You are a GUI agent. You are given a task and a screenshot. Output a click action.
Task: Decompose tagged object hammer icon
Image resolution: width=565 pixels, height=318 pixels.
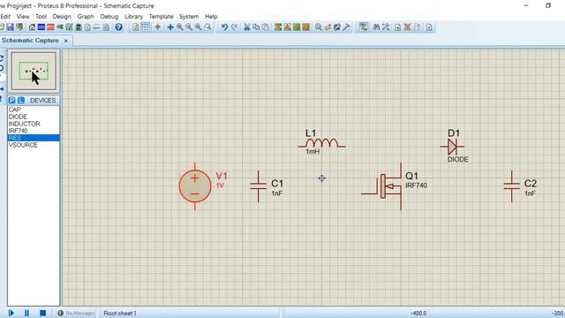click(x=347, y=27)
